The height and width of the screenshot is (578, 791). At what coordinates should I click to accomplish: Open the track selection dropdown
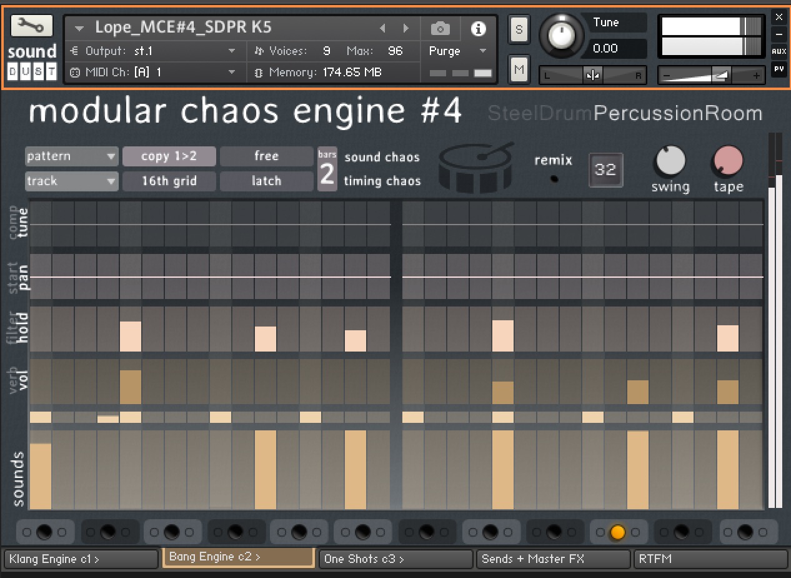coord(71,181)
